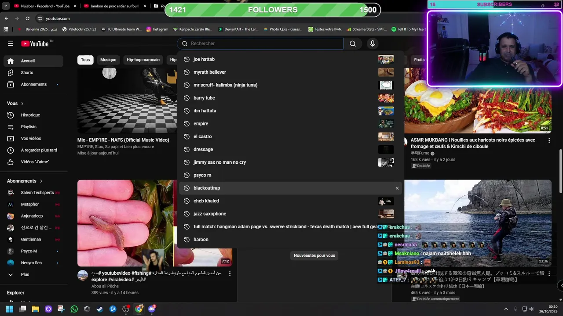Open the ASMR MUKBANG noodles thumbnail
Screen dimensions: 563x316
pyautogui.click(x=478, y=101)
